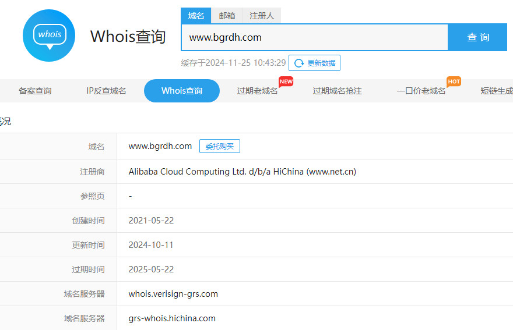The height and width of the screenshot is (330, 513).
Task: Click the domain value www.bgrdh.com in table
Action: [160, 146]
